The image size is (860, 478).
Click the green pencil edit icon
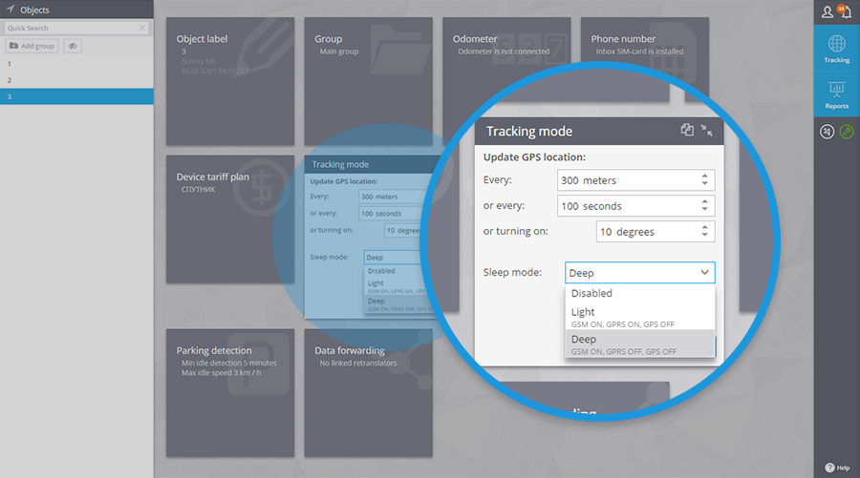(x=847, y=132)
